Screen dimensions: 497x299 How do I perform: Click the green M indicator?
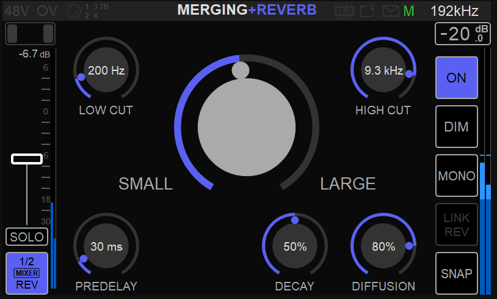408,11
